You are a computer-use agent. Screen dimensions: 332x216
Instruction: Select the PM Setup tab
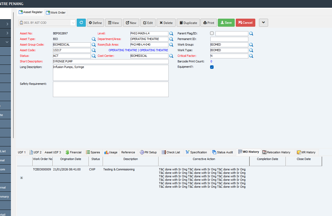[x=148, y=152]
